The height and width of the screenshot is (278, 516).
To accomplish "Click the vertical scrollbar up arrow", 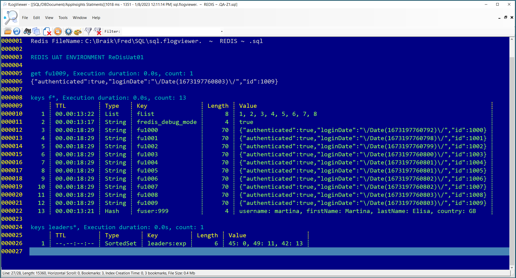I will point(512,39).
